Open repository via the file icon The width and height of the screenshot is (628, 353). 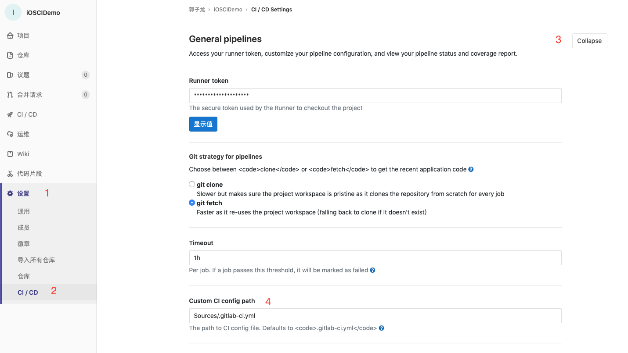click(10, 55)
